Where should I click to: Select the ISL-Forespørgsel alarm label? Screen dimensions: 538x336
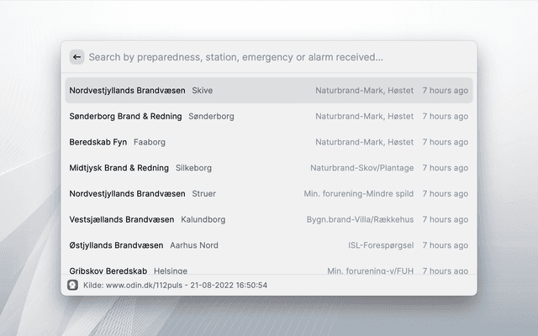point(381,245)
